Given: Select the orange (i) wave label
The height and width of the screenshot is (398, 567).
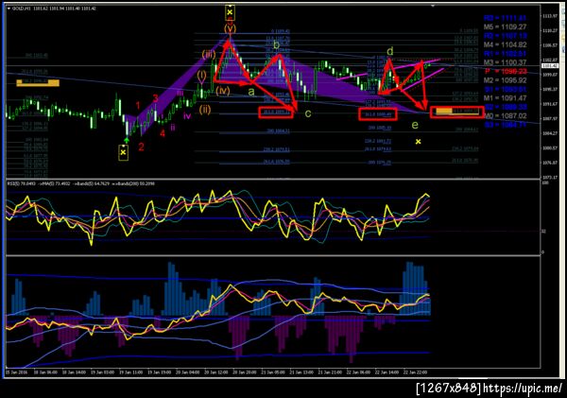Looking at the screenshot, I should click(202, 76).
